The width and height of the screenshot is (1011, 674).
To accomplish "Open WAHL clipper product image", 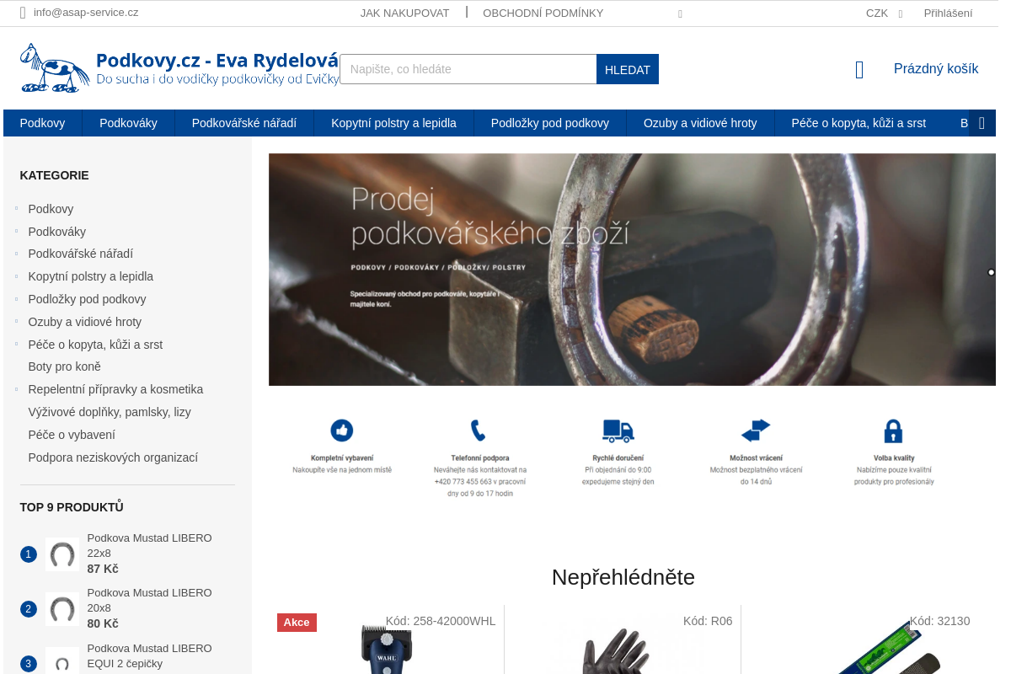I will click(x=386, y=649).
